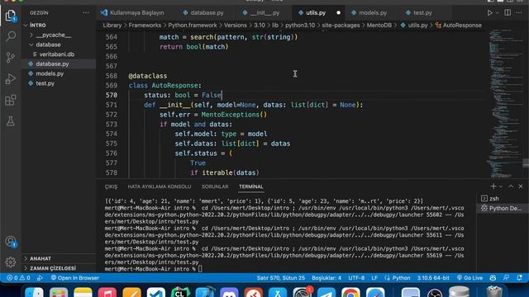Screen dimensions: 529x297
Task: Open Google Chrome from the Dock
Action: 350,292
